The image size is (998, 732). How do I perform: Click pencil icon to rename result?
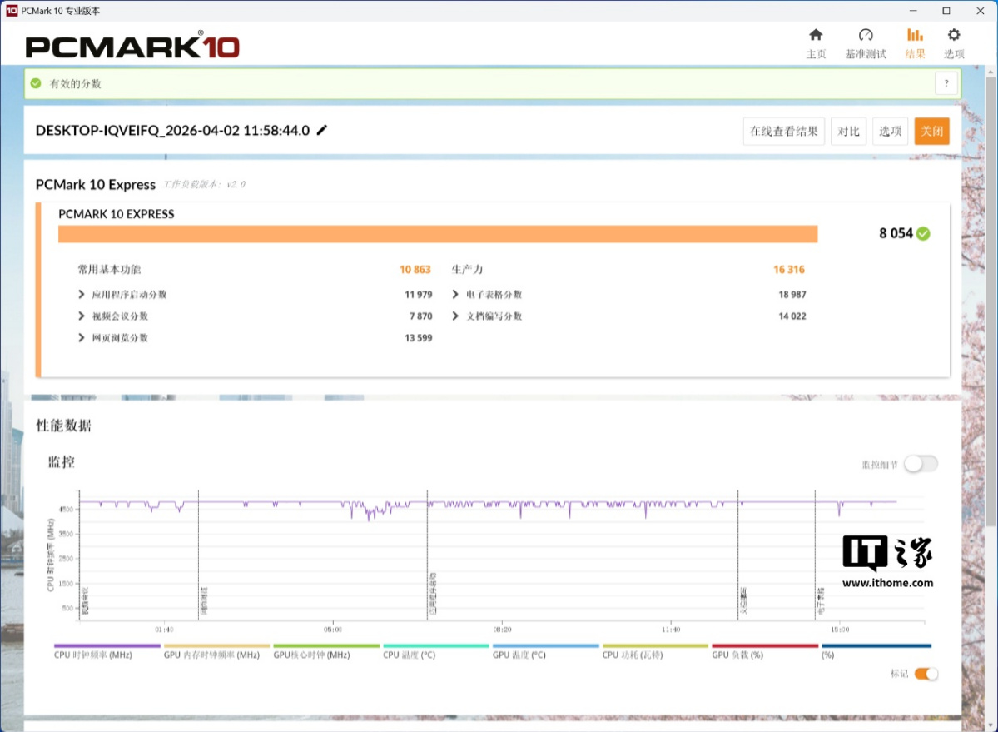pos(322,130)
